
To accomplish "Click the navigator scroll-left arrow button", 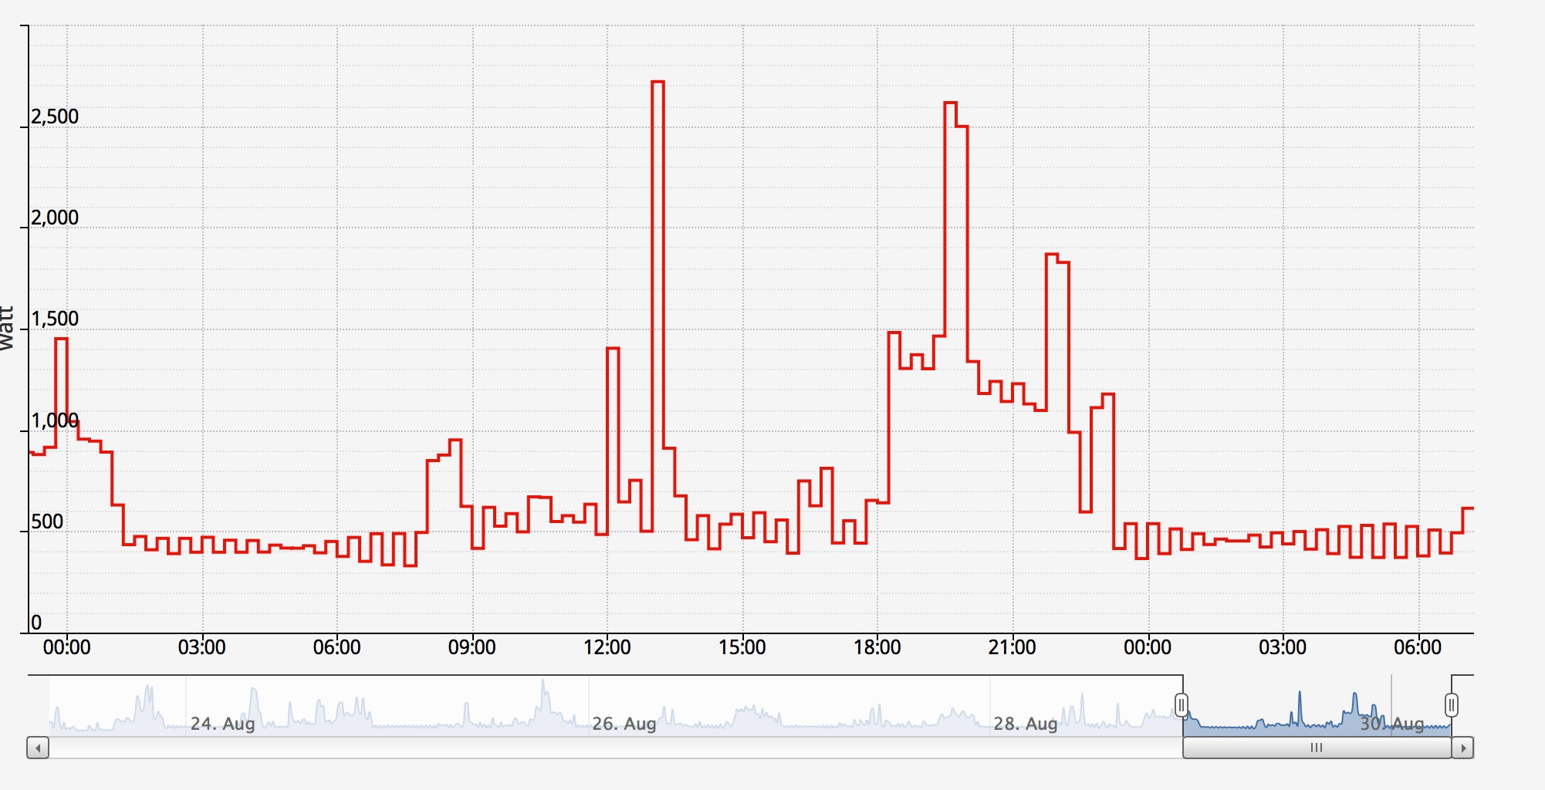I will click(x=38, y=748).
